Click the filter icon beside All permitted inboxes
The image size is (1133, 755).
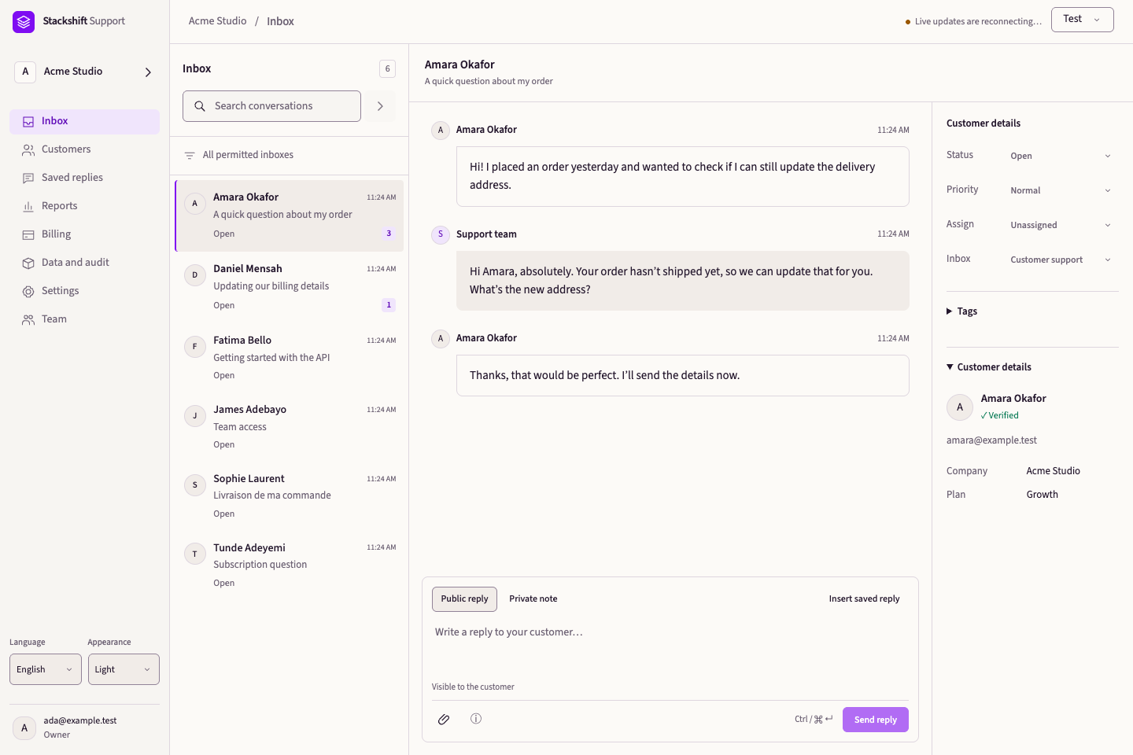point(190,156)
